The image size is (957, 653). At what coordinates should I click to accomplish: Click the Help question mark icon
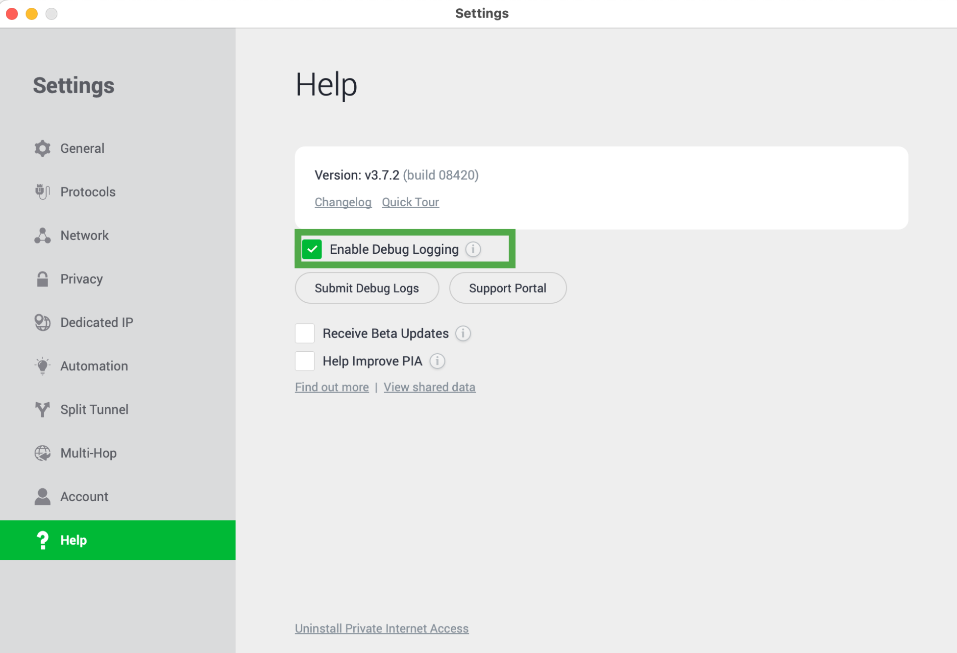pos(43,540)
